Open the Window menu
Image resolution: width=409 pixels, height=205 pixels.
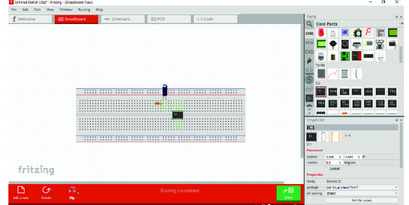(x=66, y=10)
